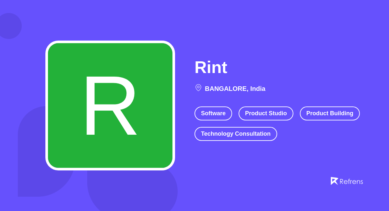
Task: Click the Rint company name
Action: click(211, 67)
